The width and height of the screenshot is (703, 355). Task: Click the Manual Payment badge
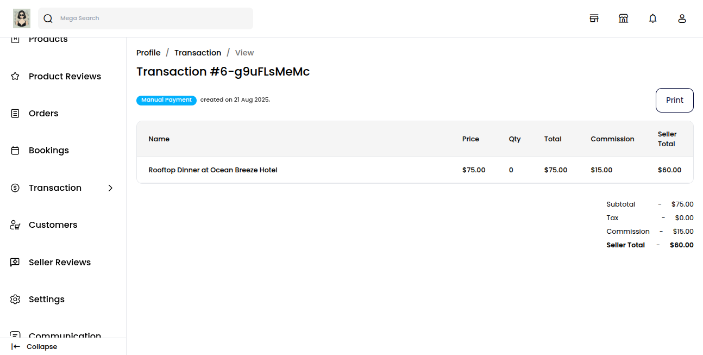(166, 100)
